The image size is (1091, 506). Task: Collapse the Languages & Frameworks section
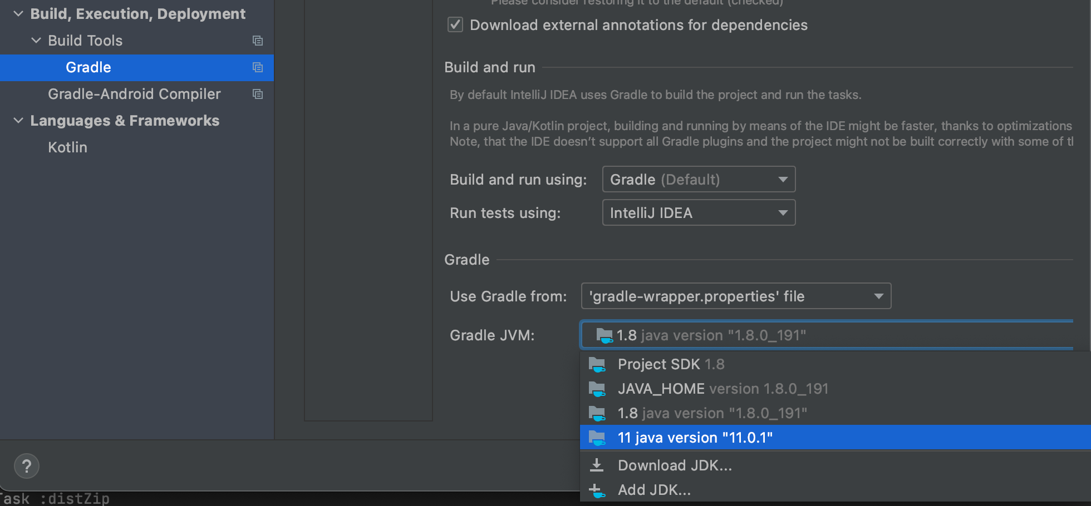[18, 120]
